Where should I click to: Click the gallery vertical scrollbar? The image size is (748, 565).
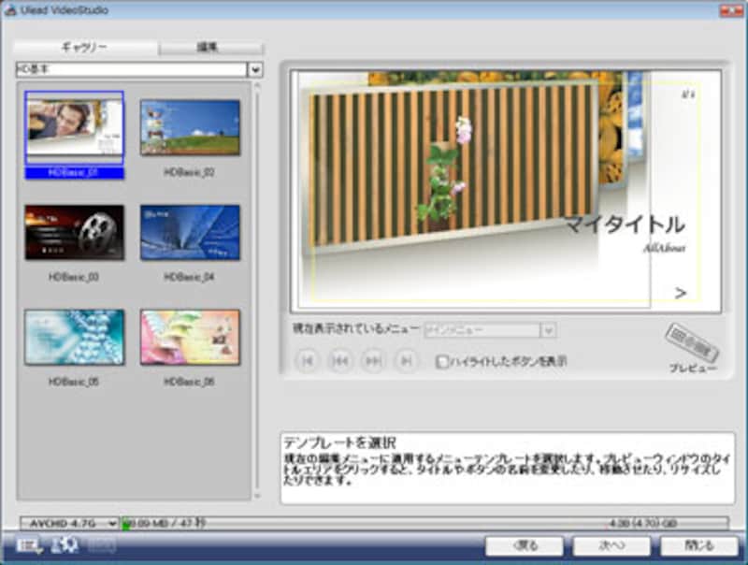tap(257, 290)
